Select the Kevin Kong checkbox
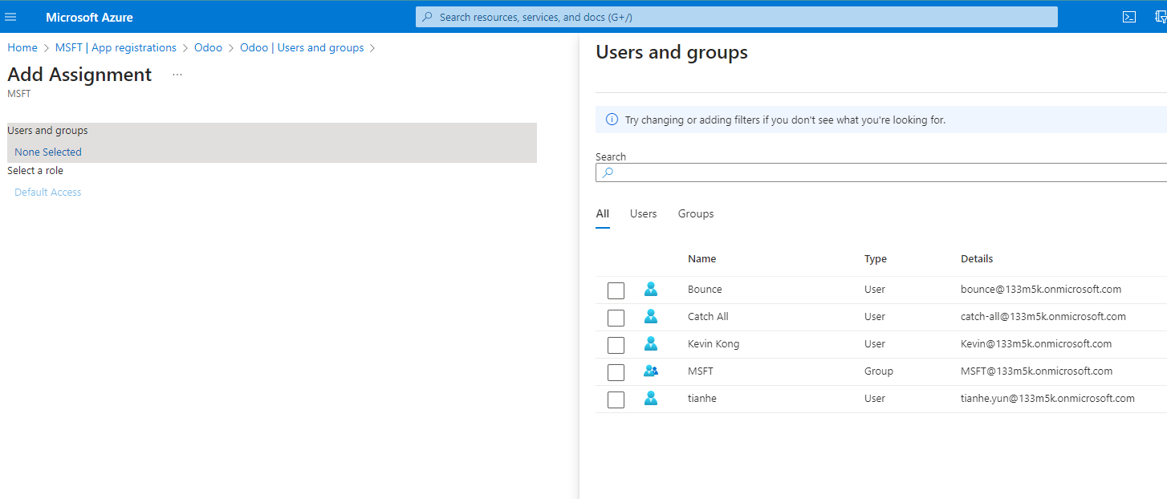The height and width of the screenshot is (499, 1167). (616, 345)
